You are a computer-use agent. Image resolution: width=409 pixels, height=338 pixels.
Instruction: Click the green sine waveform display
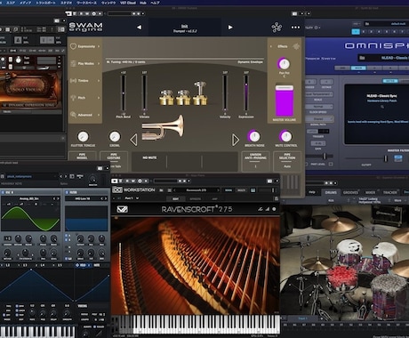31,219
